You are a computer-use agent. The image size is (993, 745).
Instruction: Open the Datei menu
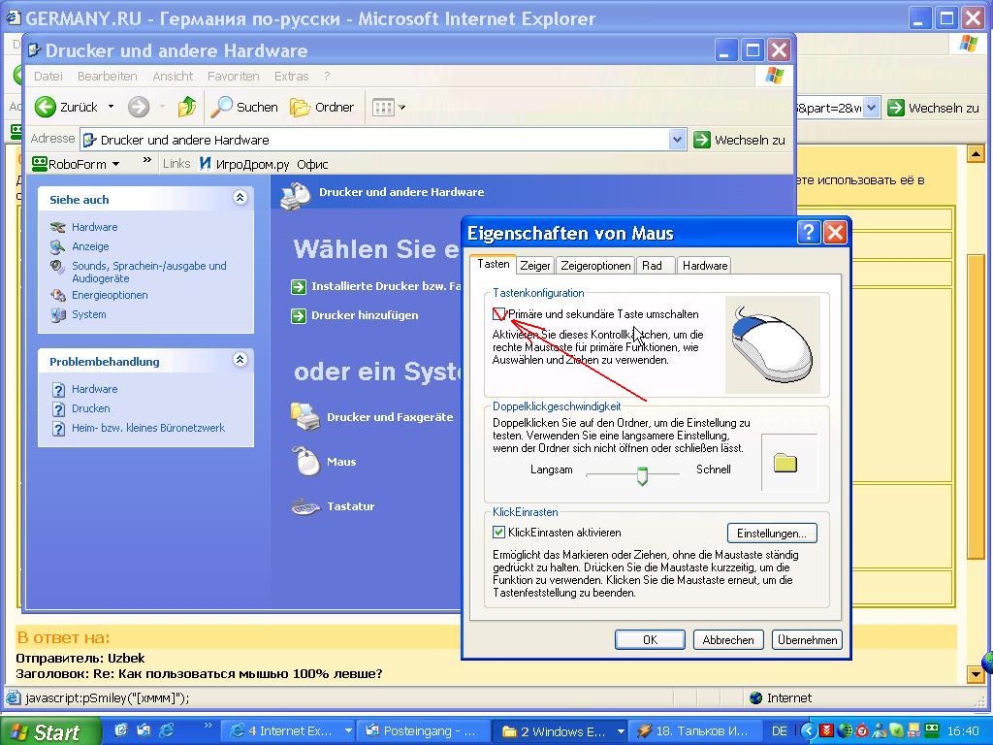coord(48,76)
